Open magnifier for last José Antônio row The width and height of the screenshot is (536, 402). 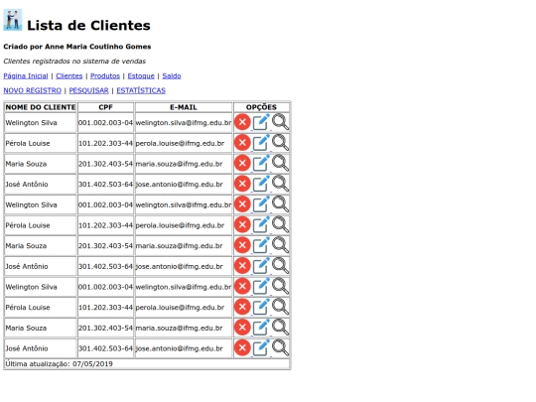[x=280, y=347]
